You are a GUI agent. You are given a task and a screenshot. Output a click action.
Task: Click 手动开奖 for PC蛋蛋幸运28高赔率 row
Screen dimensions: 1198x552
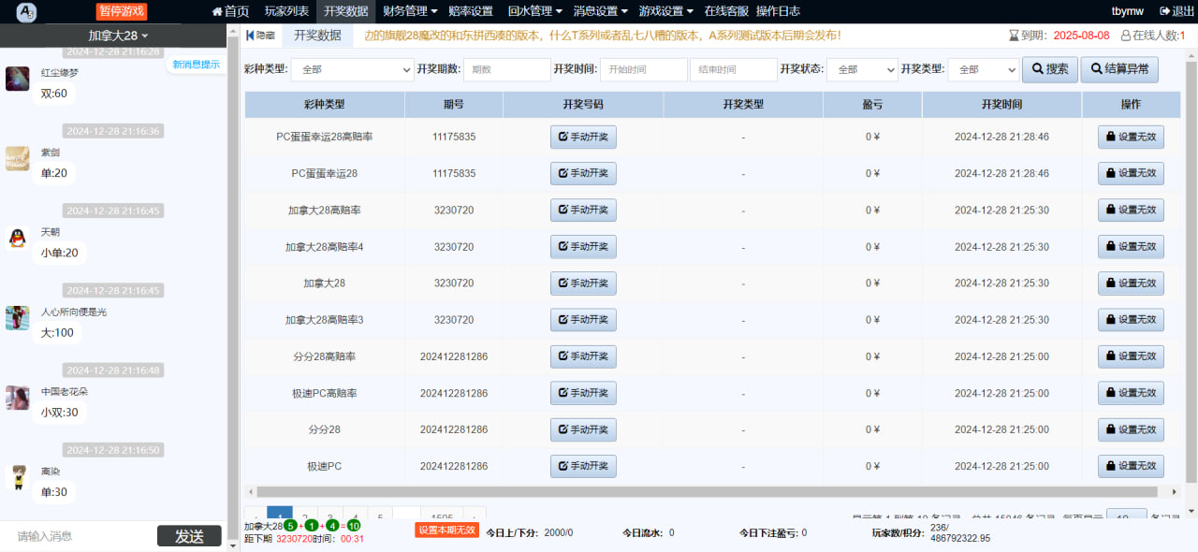(583, 137)
